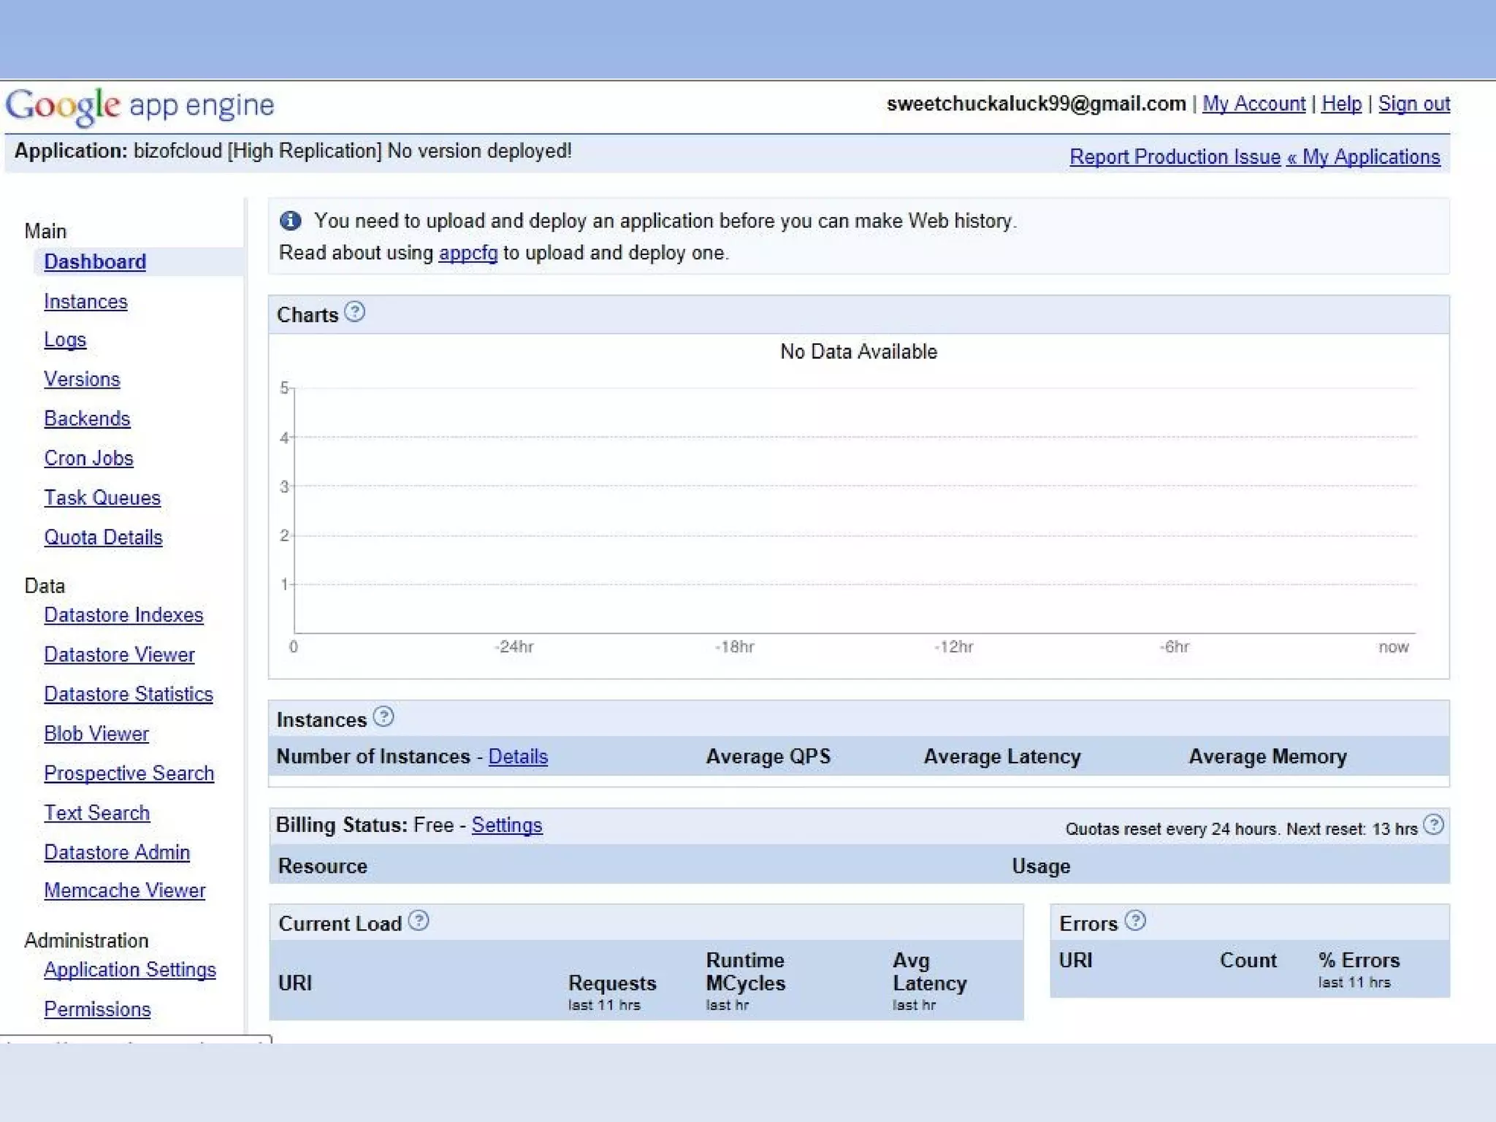This screenshot has height=1122, width=1496.
Task: Open the quota reset help icon
Action: (x=1433, y=825)
